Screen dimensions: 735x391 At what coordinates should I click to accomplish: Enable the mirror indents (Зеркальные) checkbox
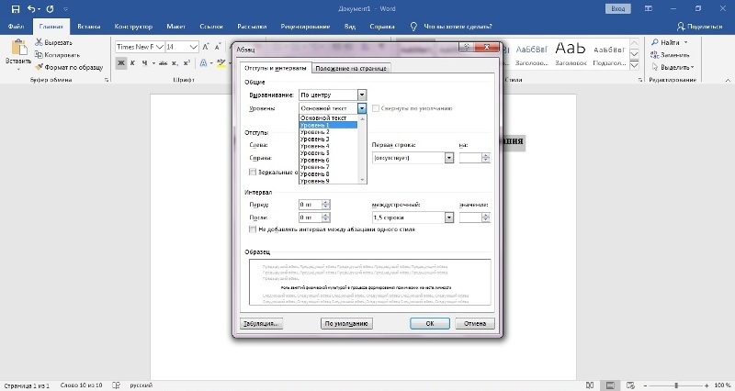pyautogui.click(x=253, y=172)
